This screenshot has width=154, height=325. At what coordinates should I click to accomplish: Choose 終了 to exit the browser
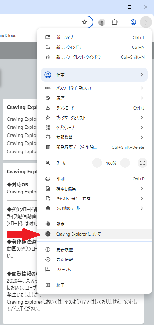coord(94,285)
